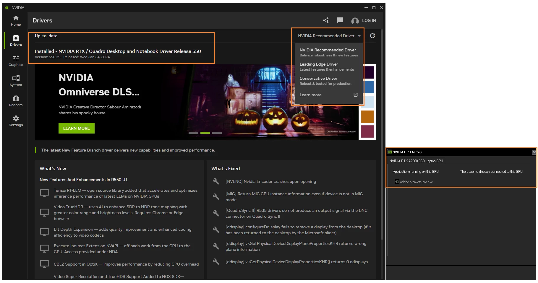
Task: Click adobe premiere pro.exe icon in GPU Activity
Action: 397,182
